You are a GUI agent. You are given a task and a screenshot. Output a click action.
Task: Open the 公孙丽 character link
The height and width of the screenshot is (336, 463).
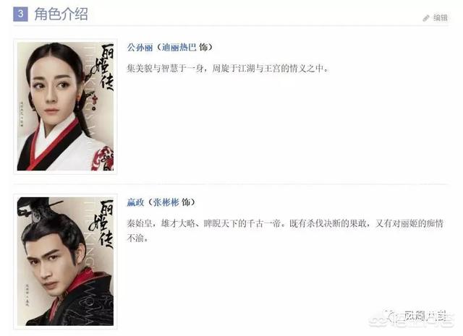click(x=140, y=47)
